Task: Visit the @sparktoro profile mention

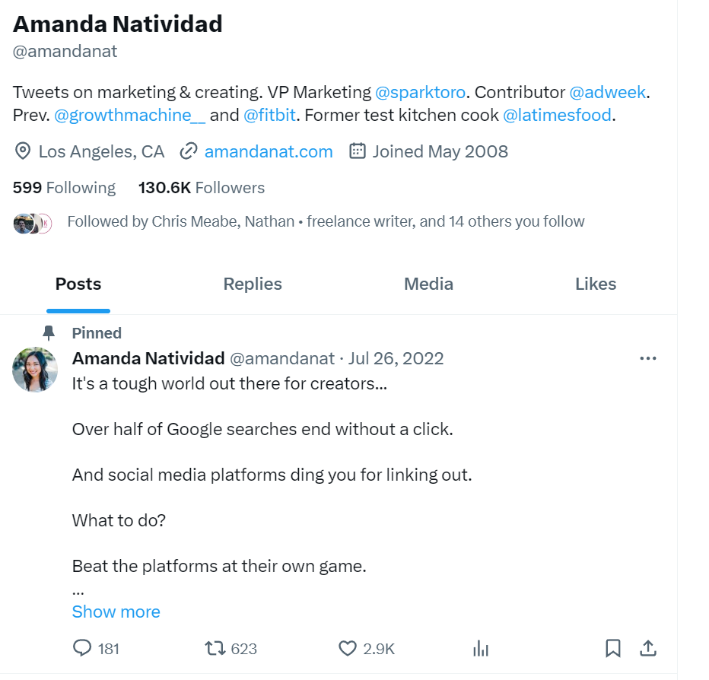Action: (420, 93)
